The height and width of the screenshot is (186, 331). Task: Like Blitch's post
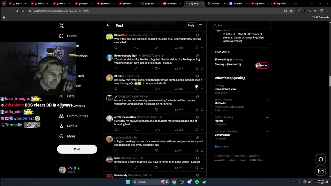[156, 89]
